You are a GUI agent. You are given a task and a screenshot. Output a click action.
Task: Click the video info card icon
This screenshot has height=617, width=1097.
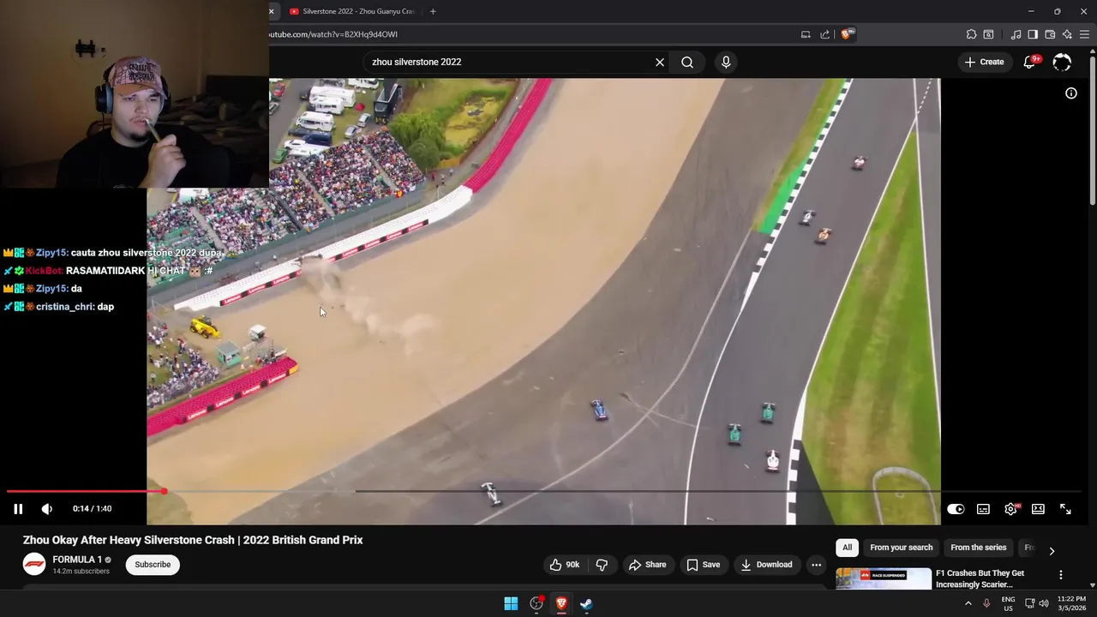pos(1071,93)
